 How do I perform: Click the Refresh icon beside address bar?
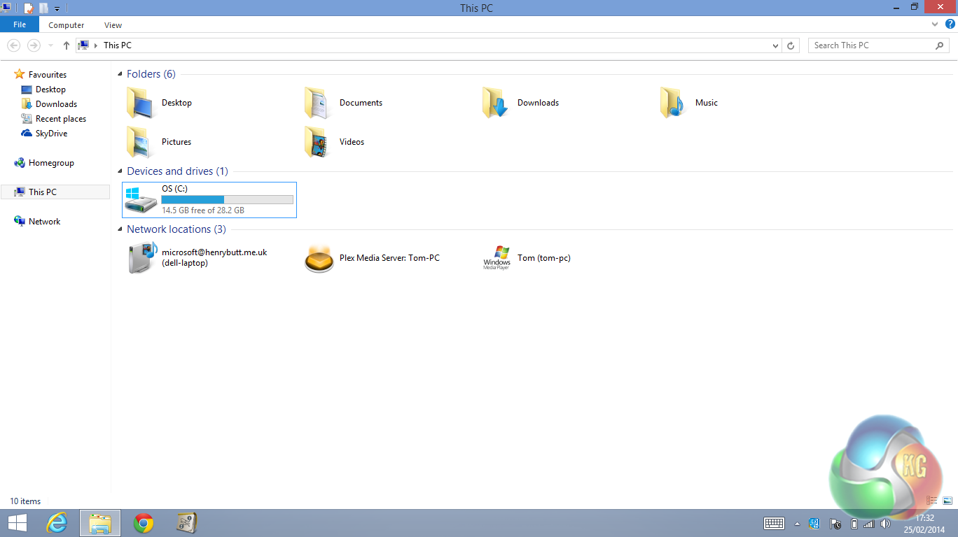click(x=791, y=45)
